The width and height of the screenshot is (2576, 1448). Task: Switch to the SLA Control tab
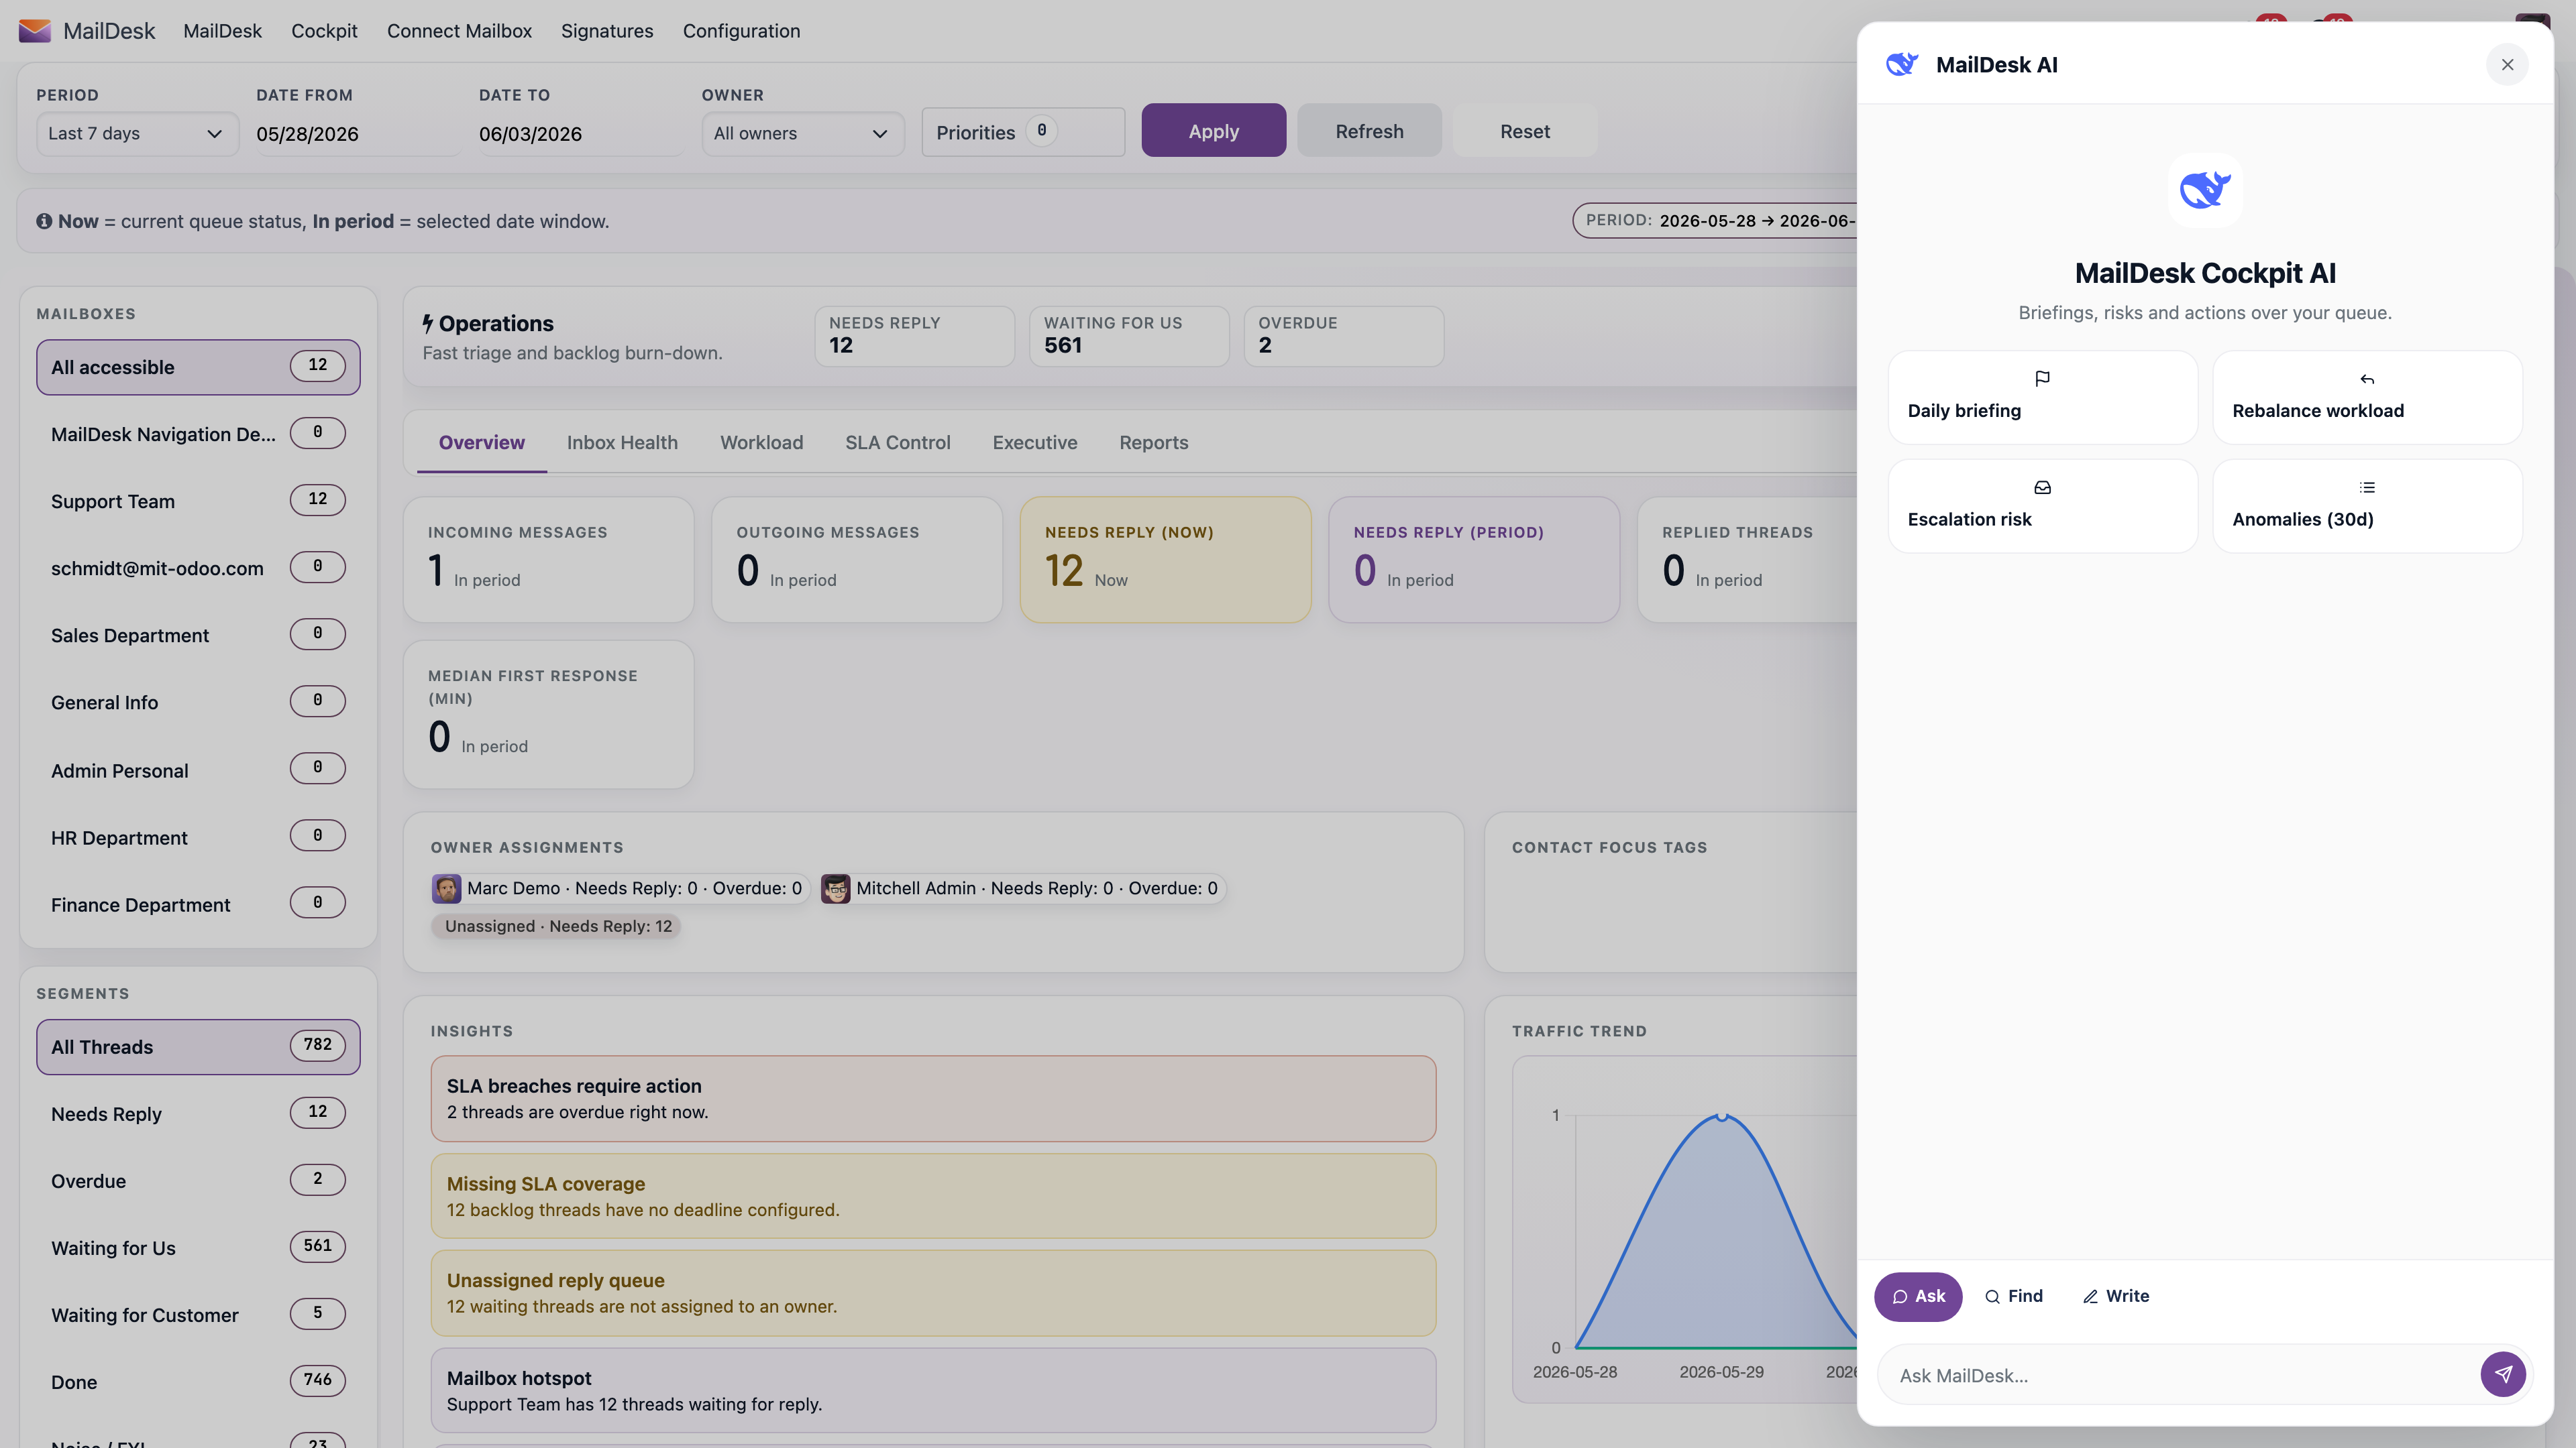(x=897, y=442)
